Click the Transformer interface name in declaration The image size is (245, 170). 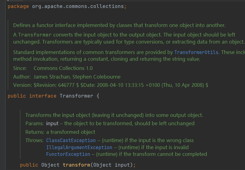click(x=76, y=96)
